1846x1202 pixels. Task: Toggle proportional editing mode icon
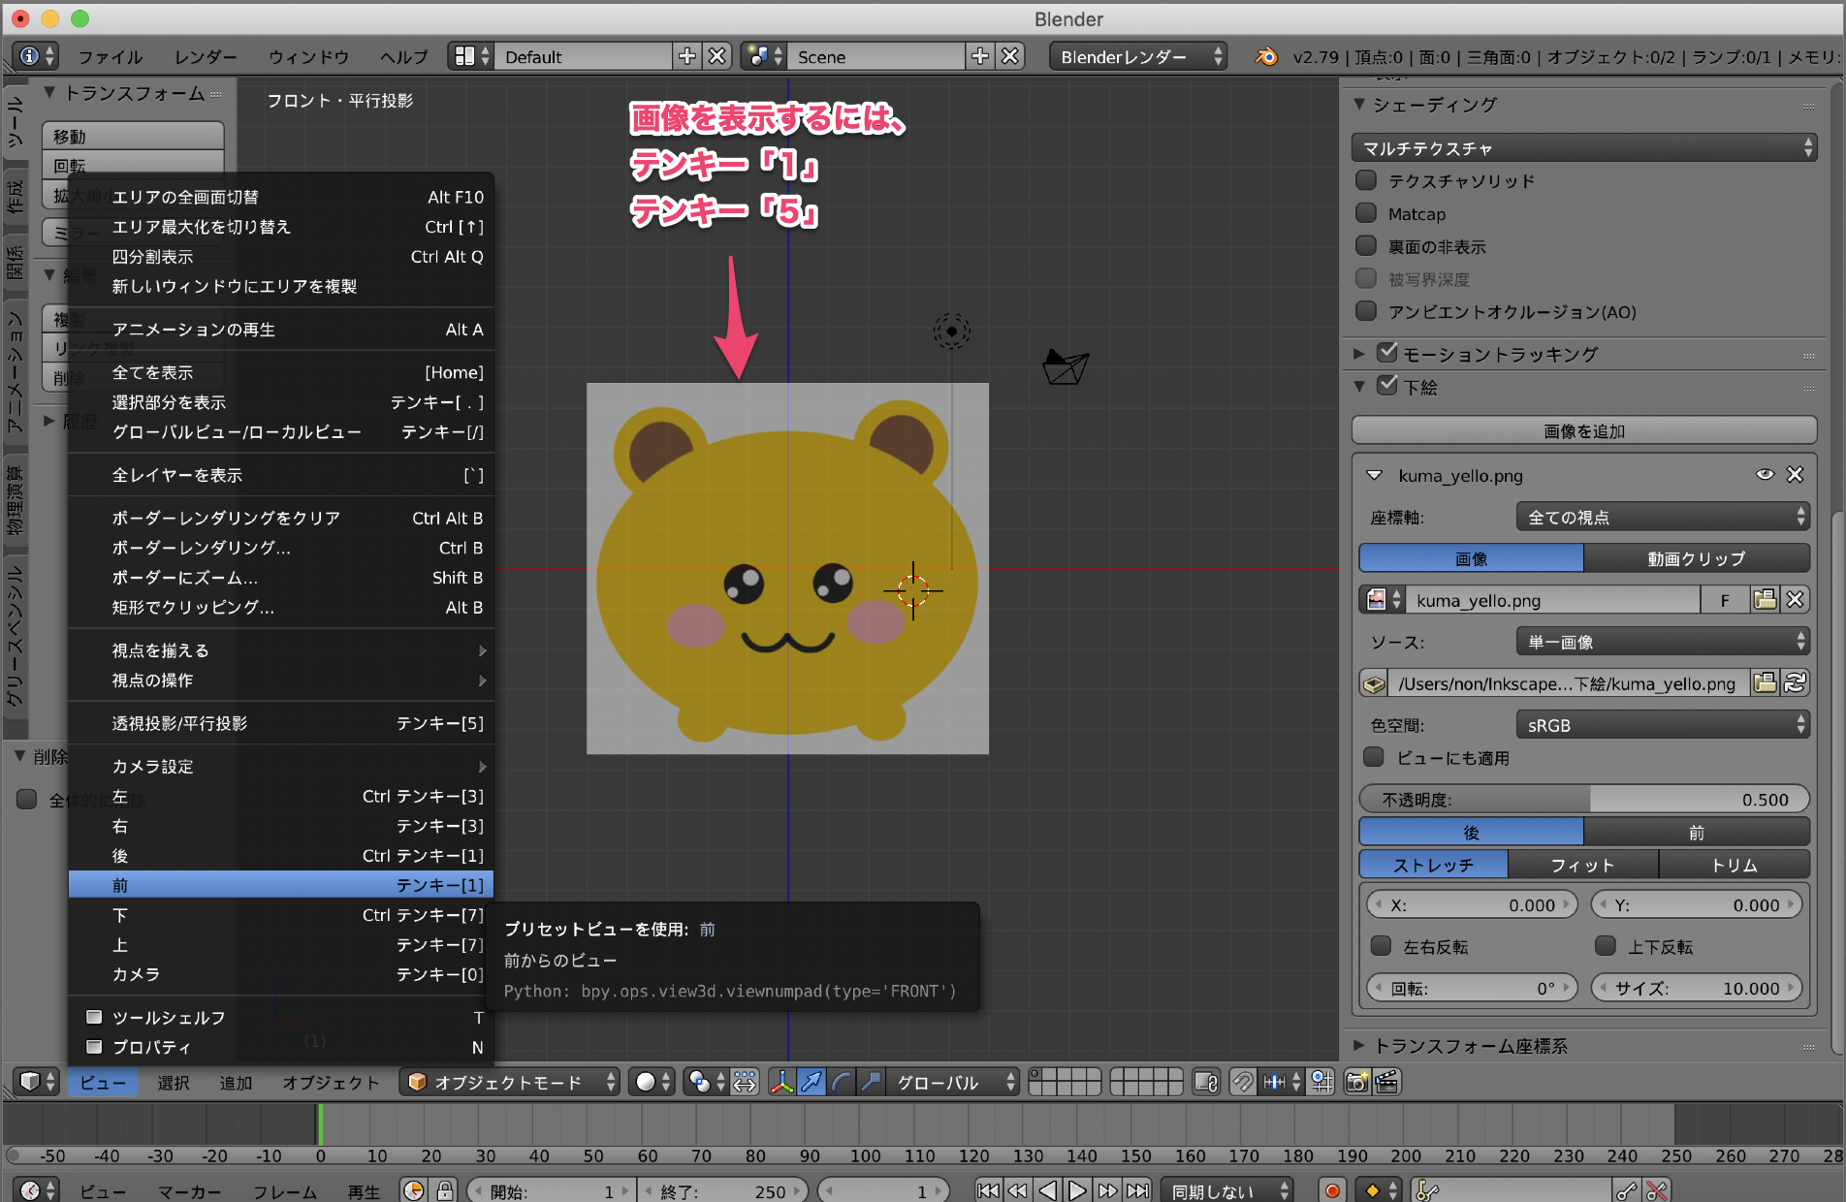pos(697,1083)
